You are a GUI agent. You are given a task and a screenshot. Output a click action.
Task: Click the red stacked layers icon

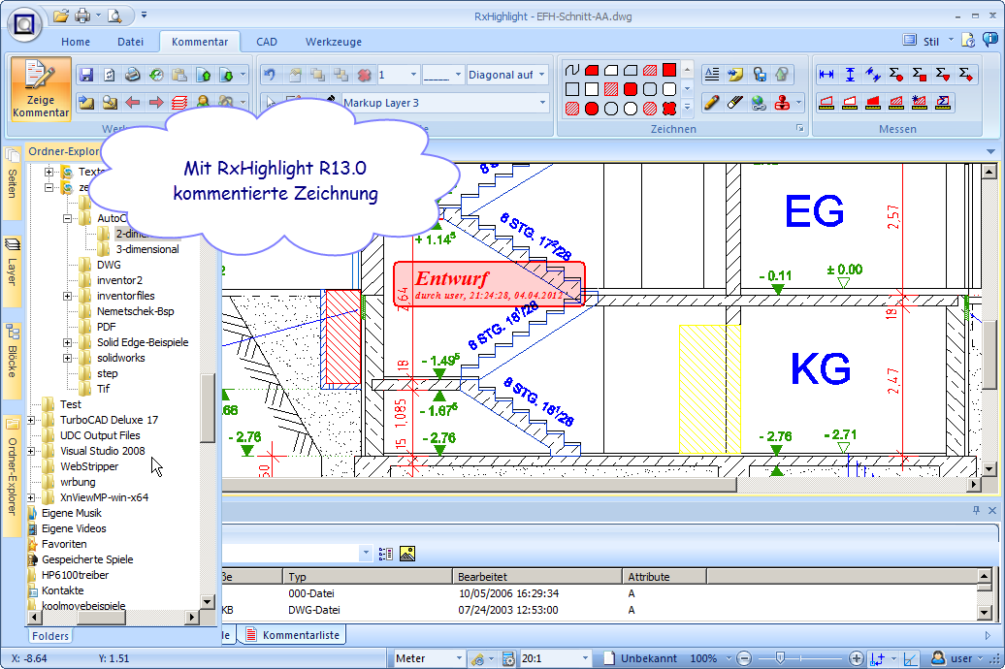[x=179, y=102]
